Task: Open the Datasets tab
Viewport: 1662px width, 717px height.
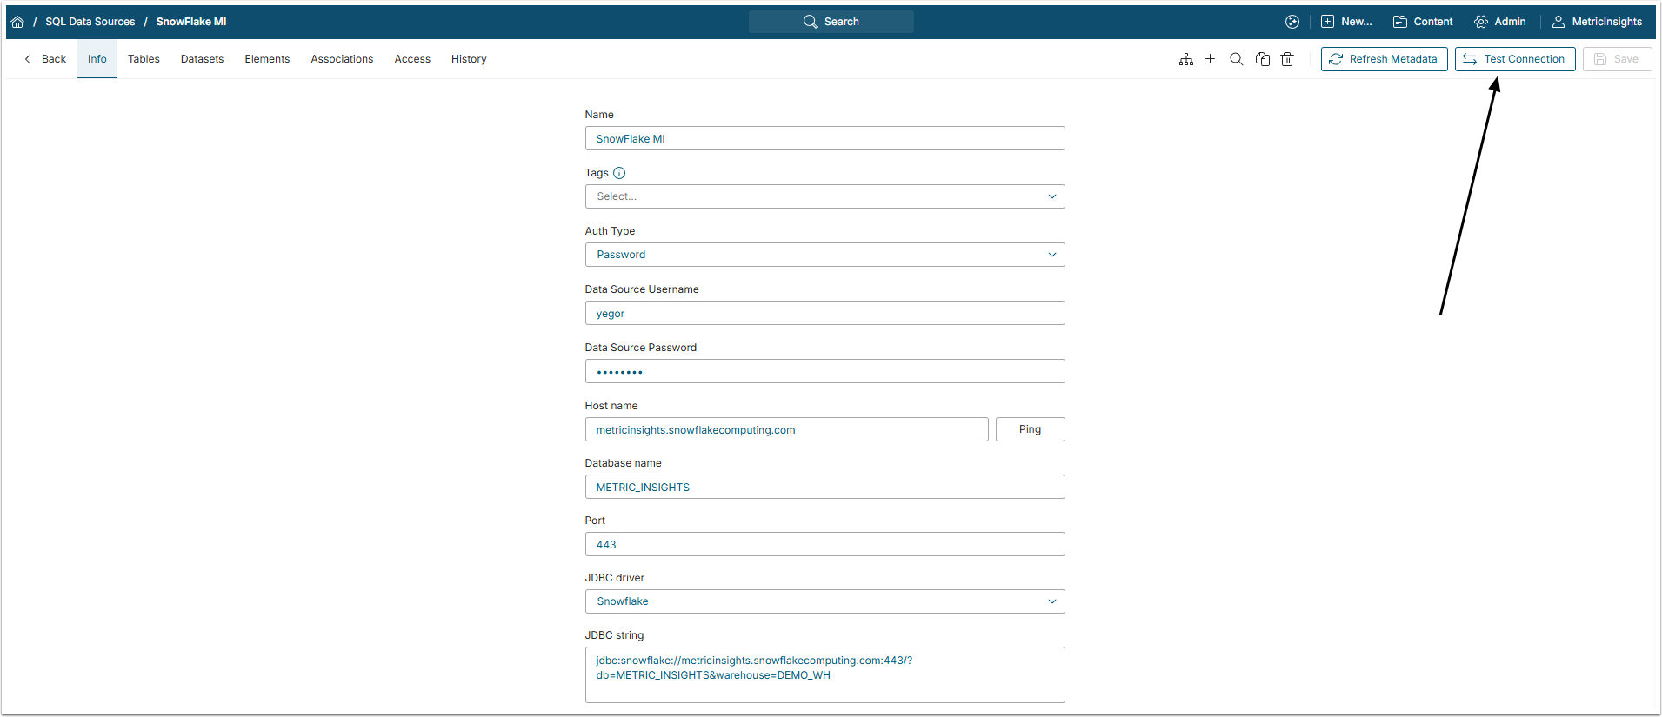Action: click(202, 59)
